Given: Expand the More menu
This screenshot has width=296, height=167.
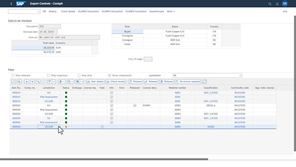Looking at the screenshot, I should click(x=171, y=12).
